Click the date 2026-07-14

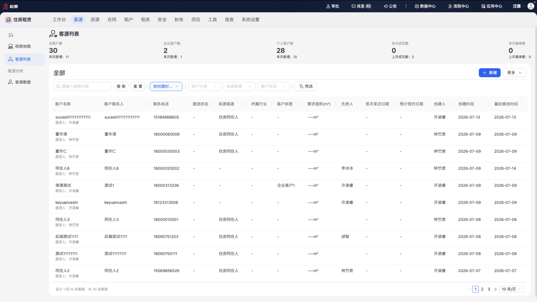click(505, 168)
